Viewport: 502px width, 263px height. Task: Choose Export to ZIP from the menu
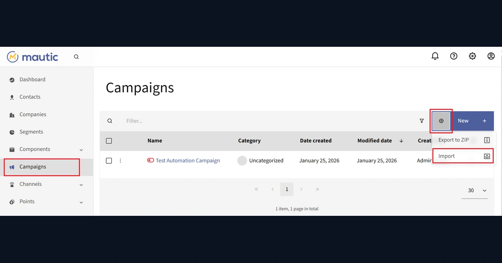point(464,140)
